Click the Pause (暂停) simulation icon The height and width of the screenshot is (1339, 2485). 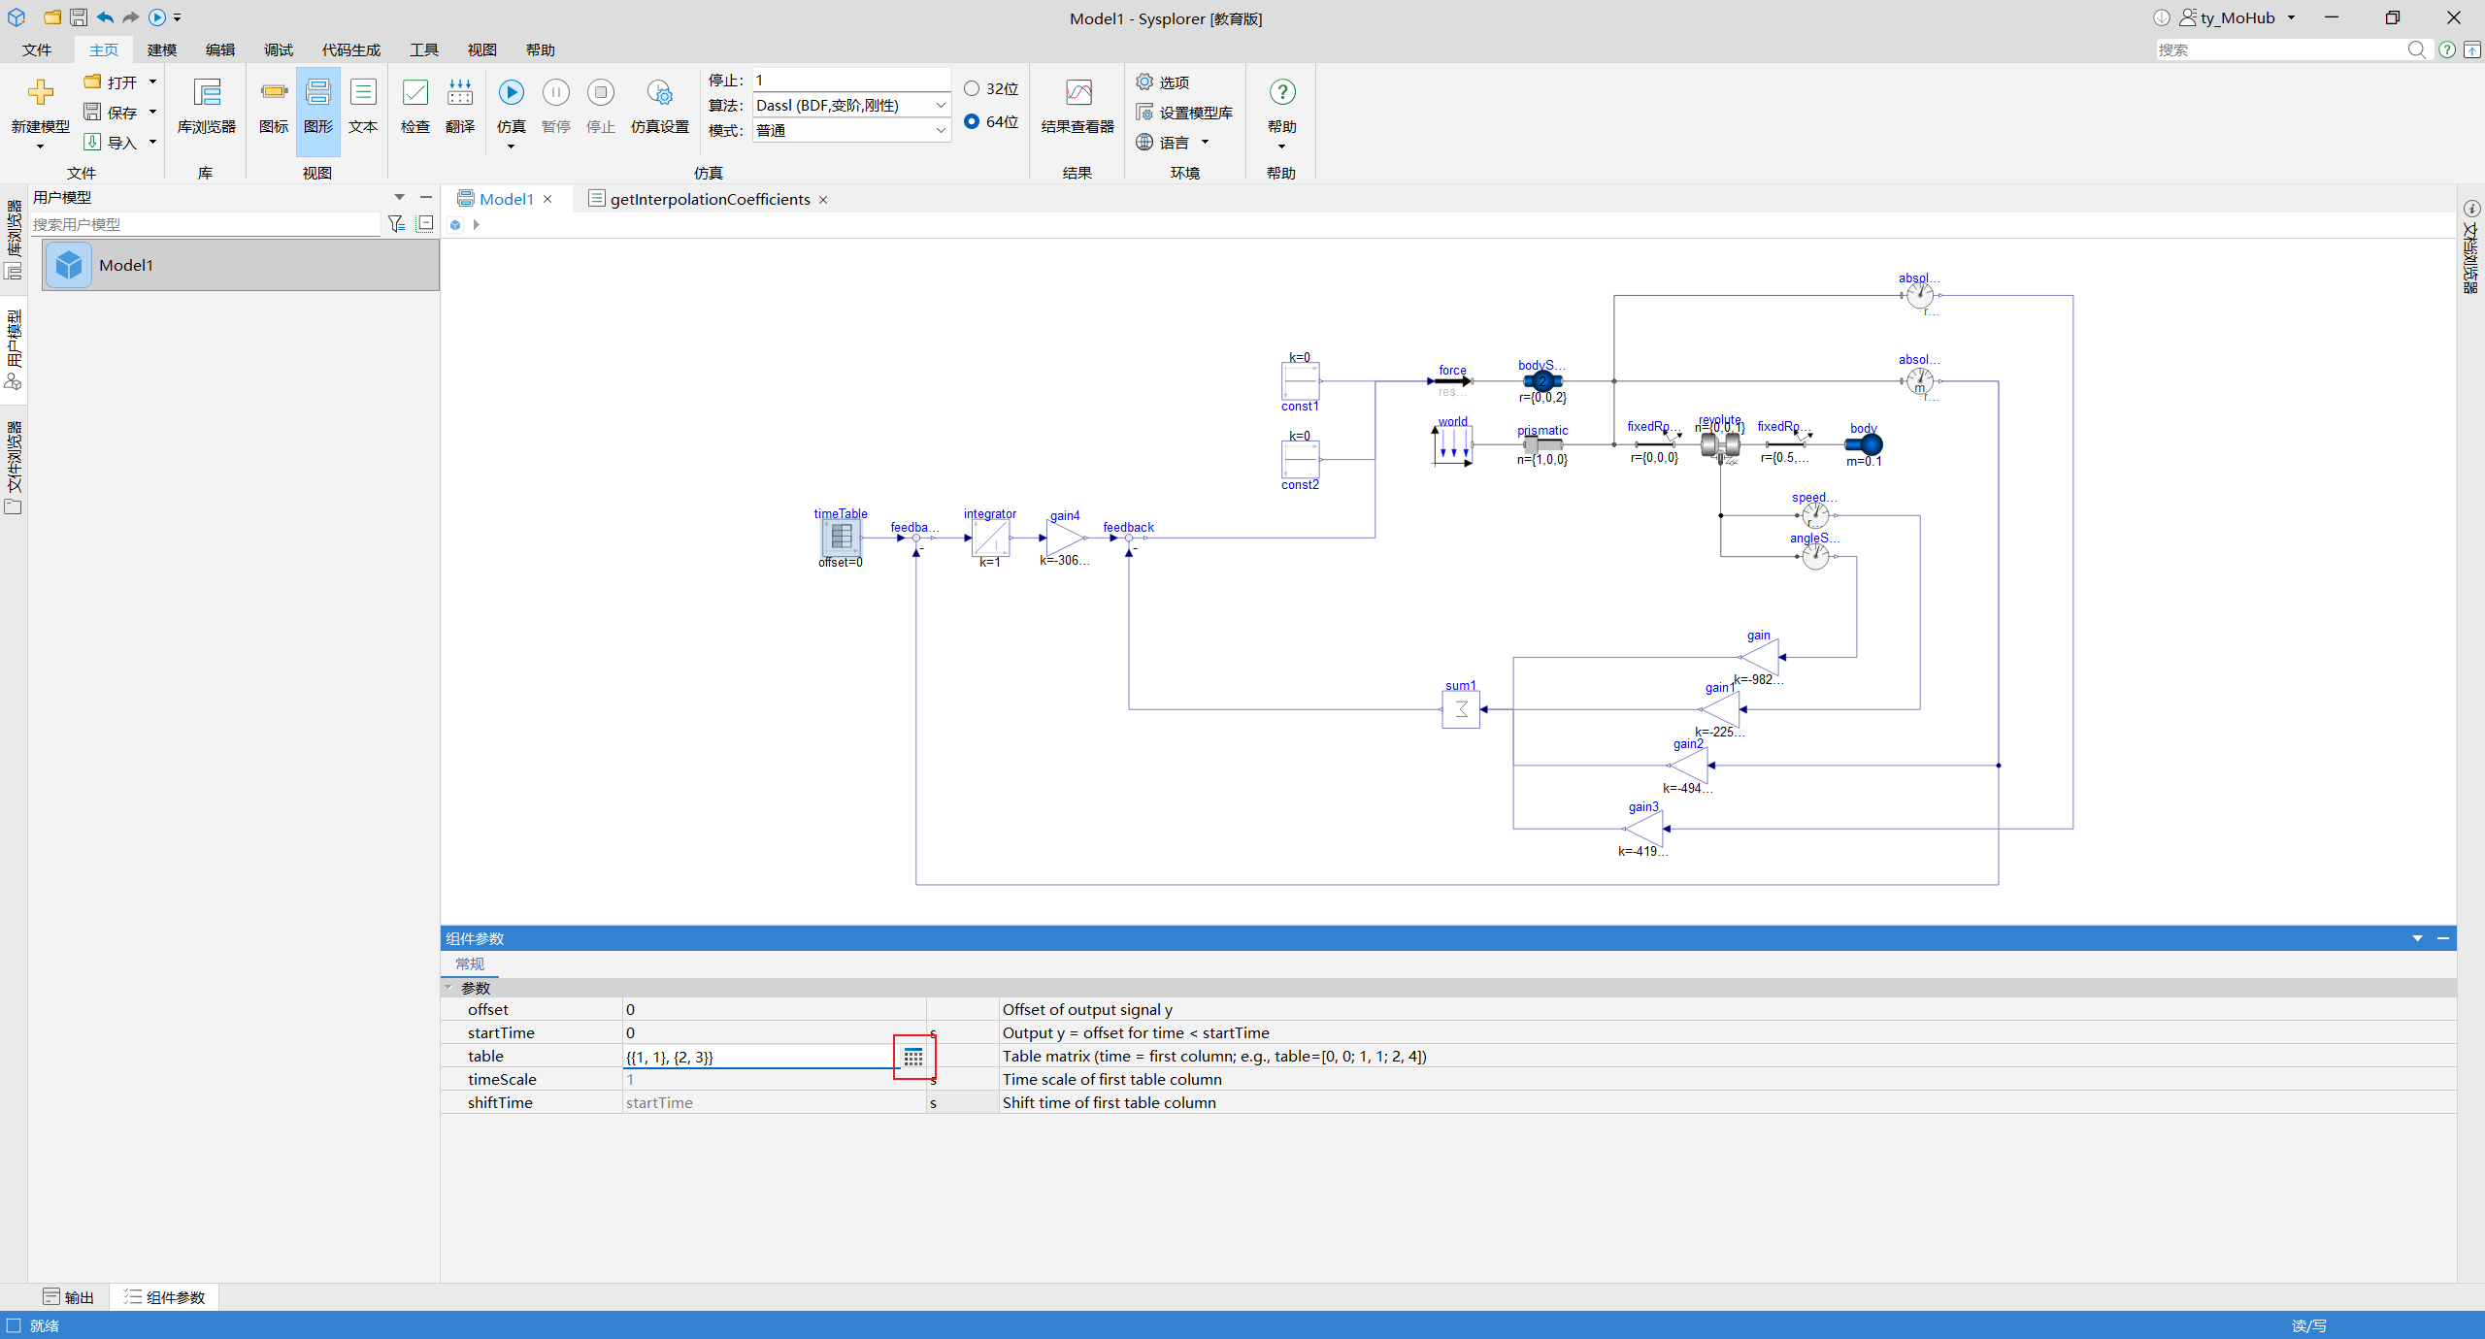(x=556, y=92)
